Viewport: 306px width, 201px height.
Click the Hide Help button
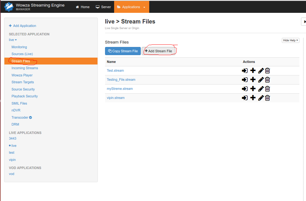tap(290, 40)
